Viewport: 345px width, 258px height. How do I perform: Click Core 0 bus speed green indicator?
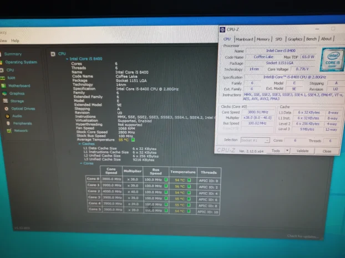[166, 179]
